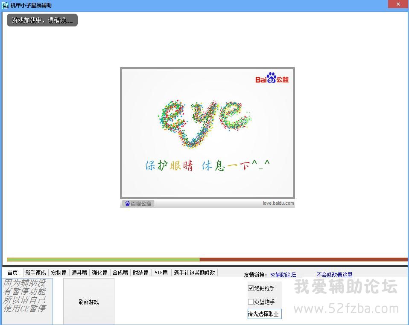Open the love.baidu.com link
The image size is (409, 325).
pyautogui.click(x=278, y=203)
